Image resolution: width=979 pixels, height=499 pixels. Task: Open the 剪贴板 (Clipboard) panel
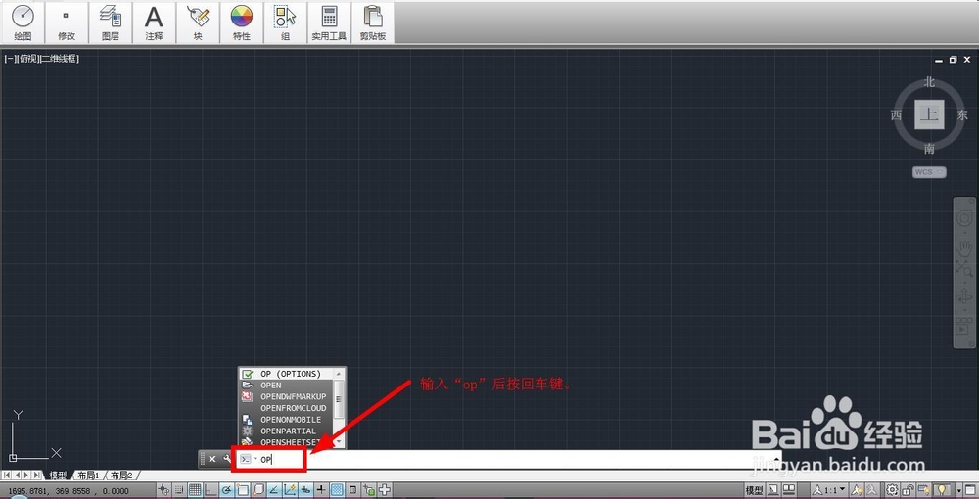[373, 22]
